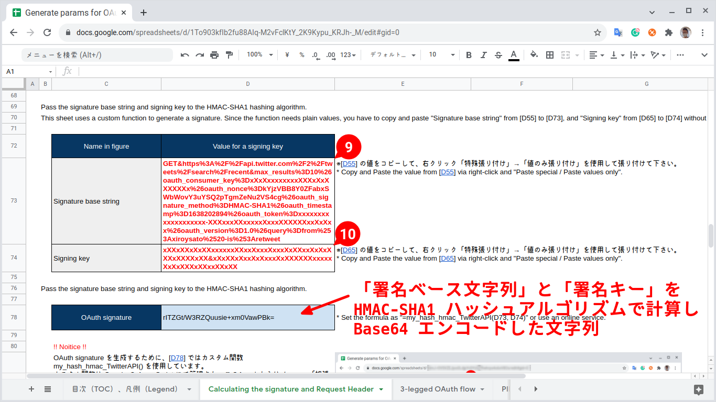Click the Text color (A) control
This screenshot has height=402, width=716.
[514, 54]
